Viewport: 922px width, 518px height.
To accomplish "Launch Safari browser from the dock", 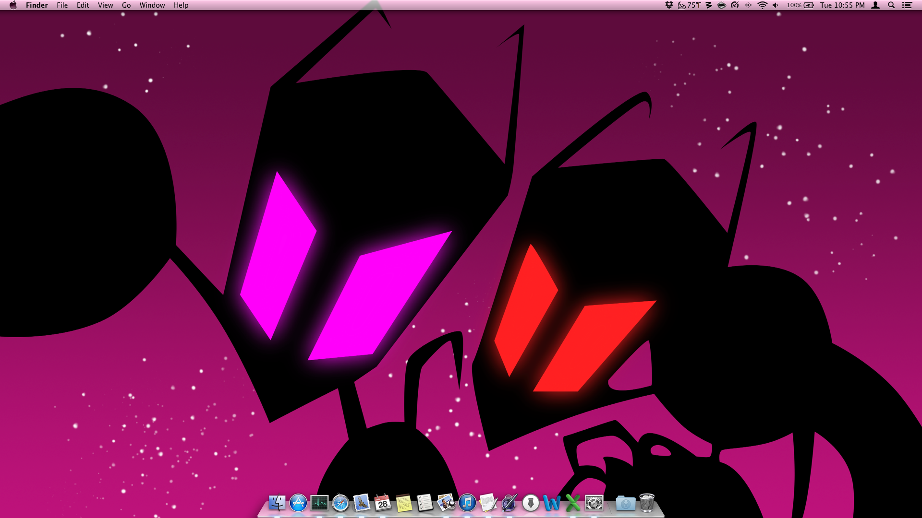I will click(340, 503).
